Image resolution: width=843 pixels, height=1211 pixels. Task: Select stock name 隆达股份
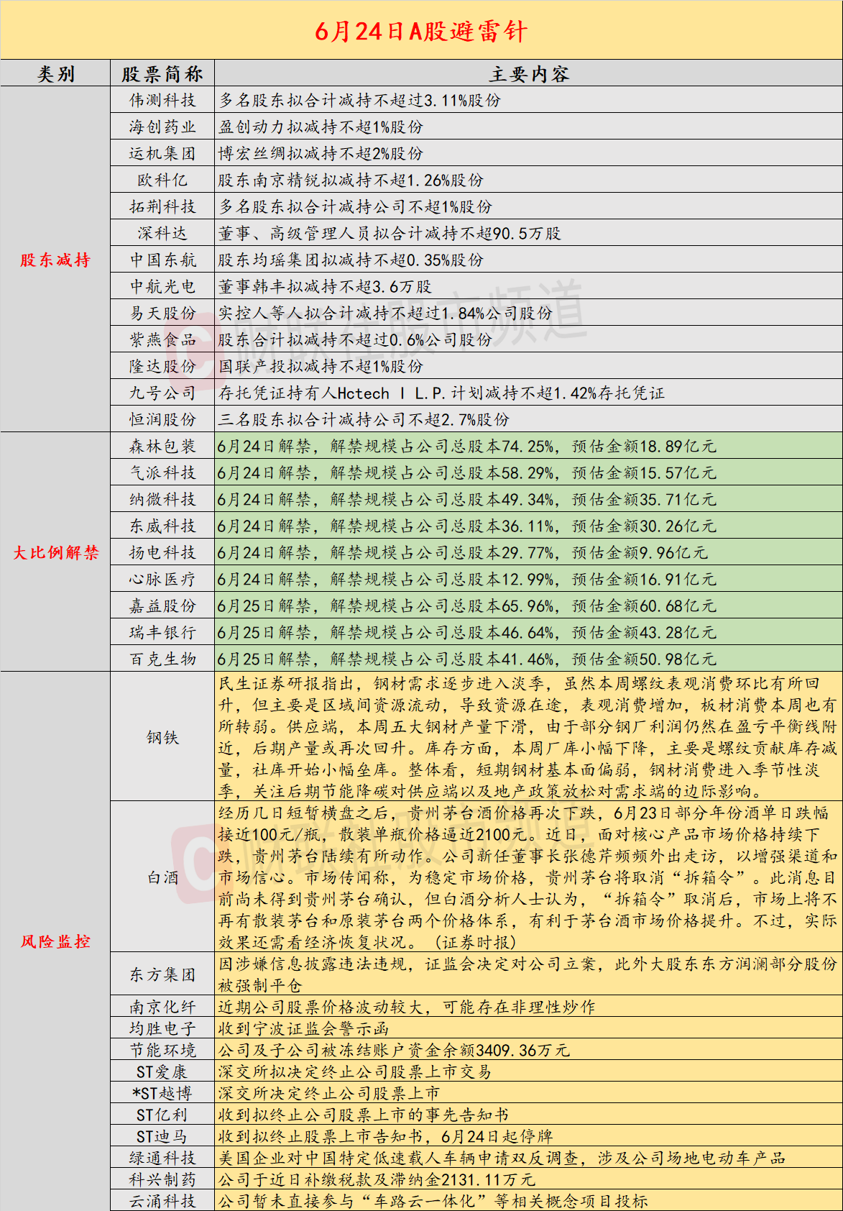coord(162,366)
